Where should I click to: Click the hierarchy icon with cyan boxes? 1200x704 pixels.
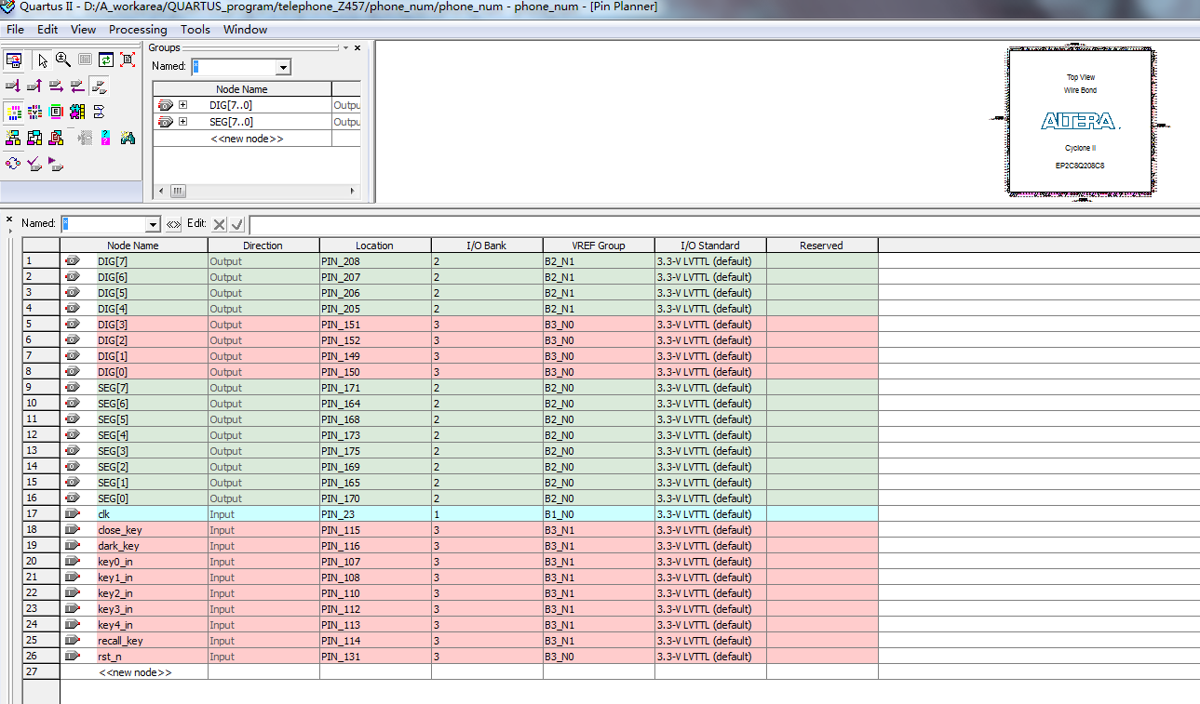tap(34, 138)
